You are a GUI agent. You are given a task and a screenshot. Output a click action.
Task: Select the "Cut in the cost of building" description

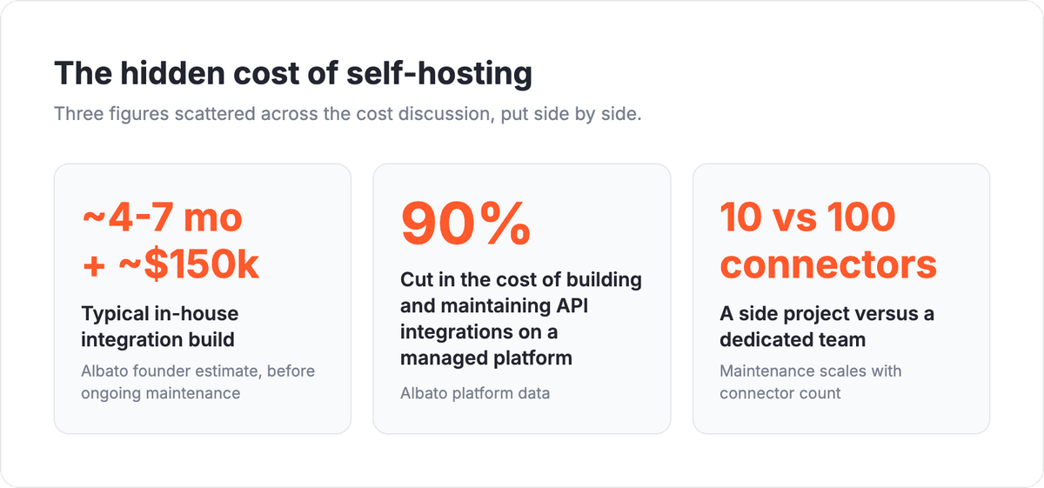tap(521, 318)
